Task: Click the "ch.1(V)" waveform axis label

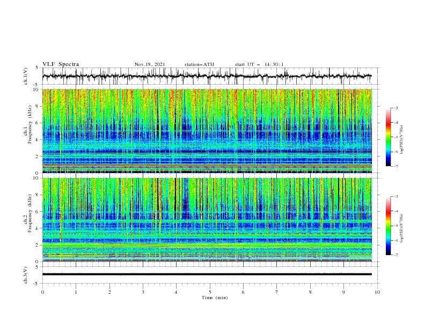Action: tap(26, 76)
